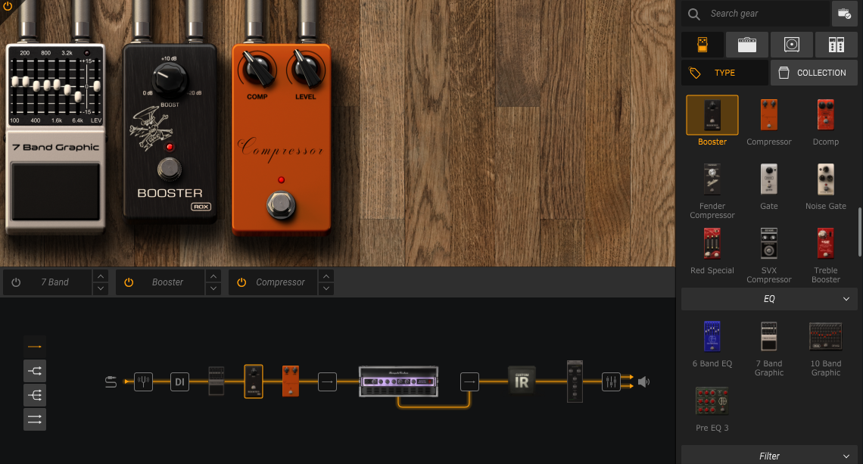Select the rack effects gear tab
863x464 pixels.
tap(836, 45)
